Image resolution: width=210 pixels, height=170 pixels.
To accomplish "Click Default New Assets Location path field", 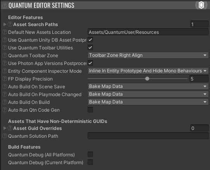I will point(148,32).
